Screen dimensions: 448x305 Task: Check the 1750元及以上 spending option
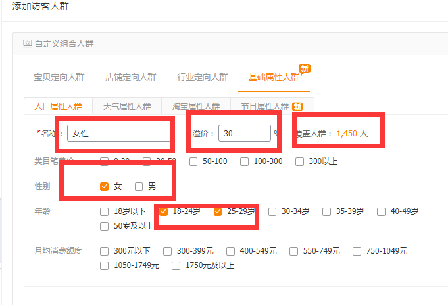[x=176, y=265]
